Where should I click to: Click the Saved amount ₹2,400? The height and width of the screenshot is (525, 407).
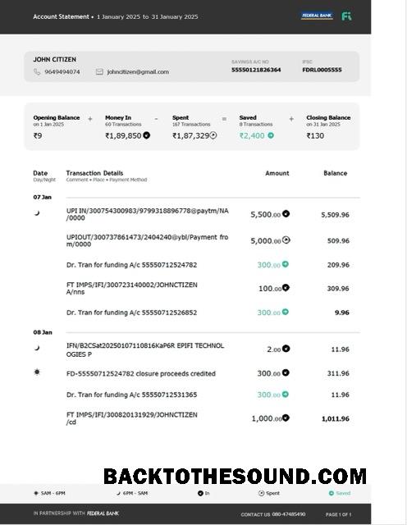tap(252, 135)
